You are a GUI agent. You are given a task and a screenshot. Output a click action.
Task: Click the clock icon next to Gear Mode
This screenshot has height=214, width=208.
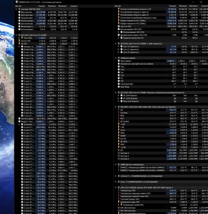pyautogui.click(x=119, y=87)
